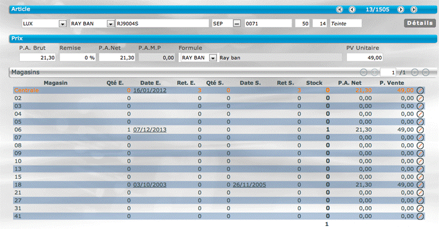The image size is (439, 229).
Task: Click the edit icon for magasin 27
Action: [420, 200]
